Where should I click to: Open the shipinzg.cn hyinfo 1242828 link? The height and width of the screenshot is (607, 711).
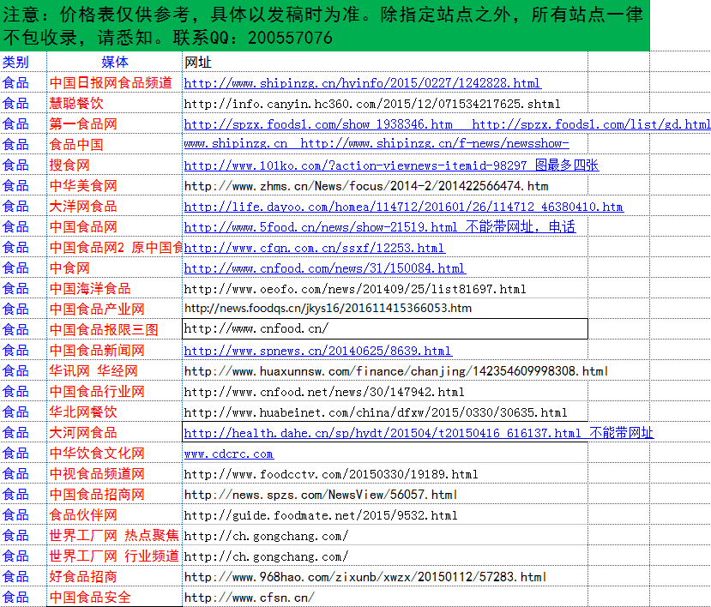[362, 83]
